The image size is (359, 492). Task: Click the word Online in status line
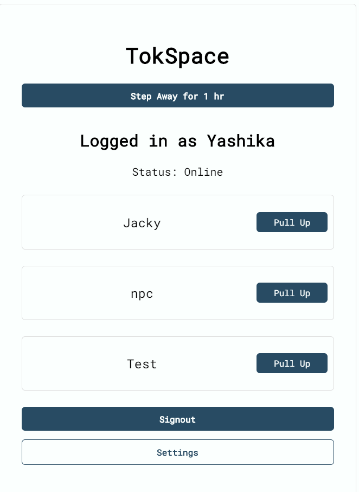[x=203, y=172]
